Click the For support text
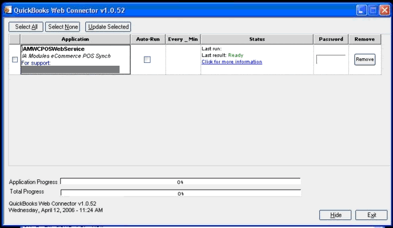This screenshot has width=393, height=228. pos(36,63)
